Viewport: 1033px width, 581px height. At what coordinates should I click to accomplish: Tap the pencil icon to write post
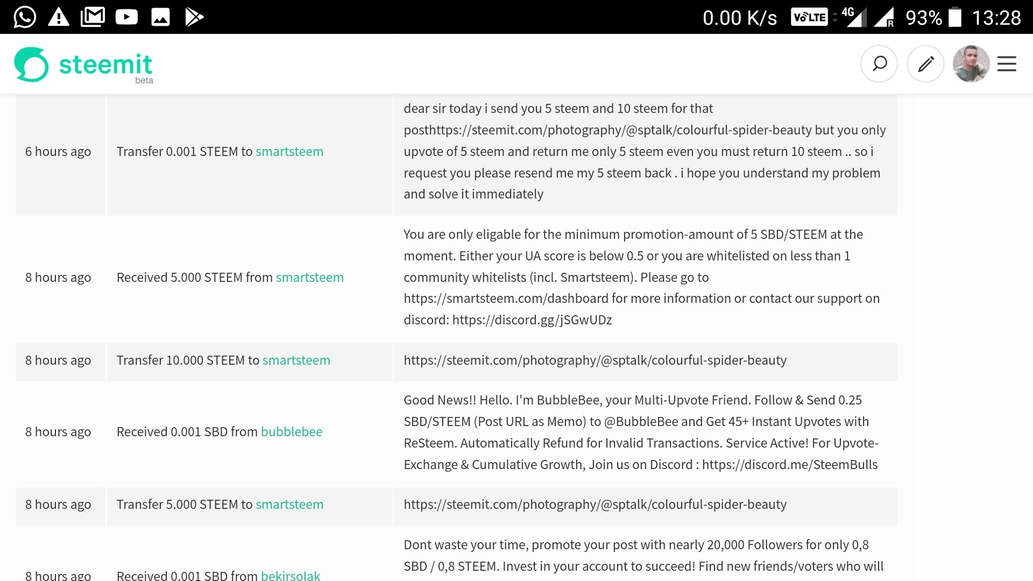point(925,64)
